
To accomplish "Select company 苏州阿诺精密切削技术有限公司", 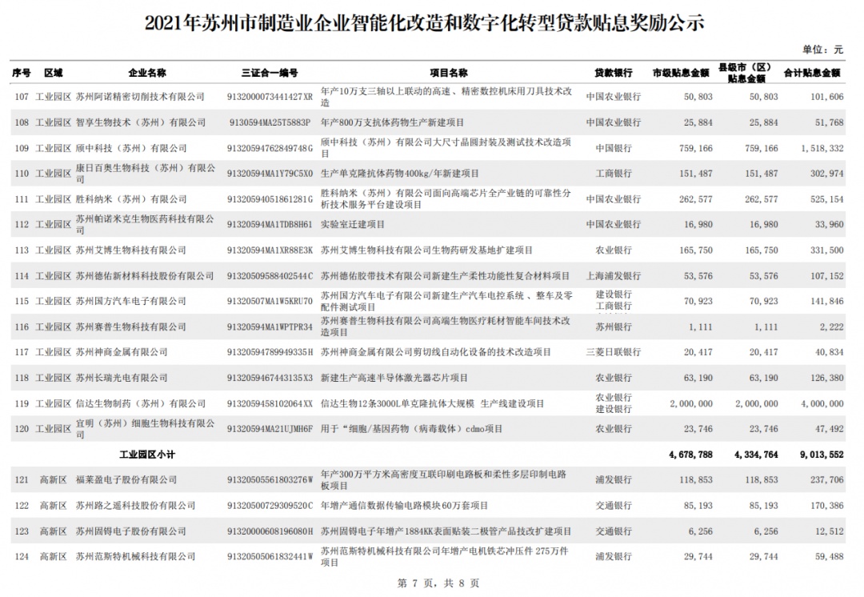I will pyautogui.click(x=140, y=97).
